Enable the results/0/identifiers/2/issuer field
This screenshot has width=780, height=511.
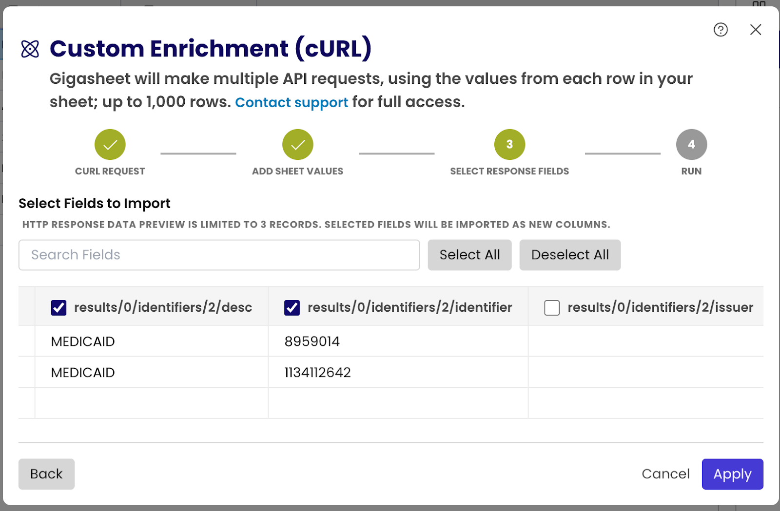point(551,307)
